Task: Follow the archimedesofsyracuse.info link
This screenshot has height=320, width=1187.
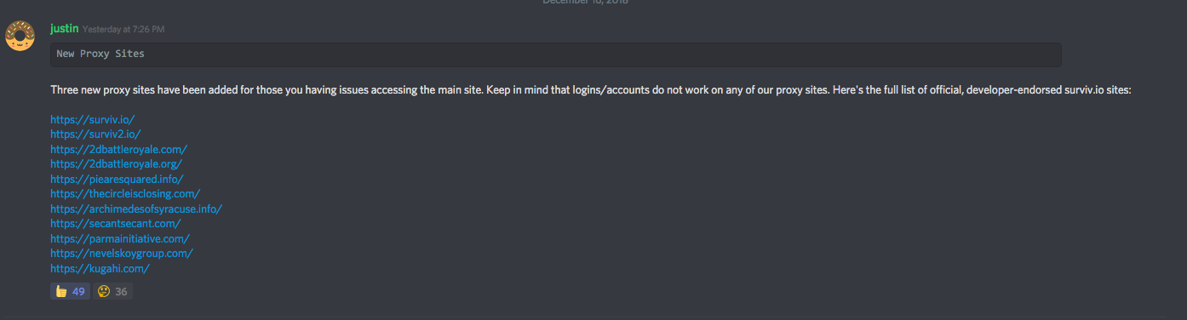Action: click(x=136, y=209)
